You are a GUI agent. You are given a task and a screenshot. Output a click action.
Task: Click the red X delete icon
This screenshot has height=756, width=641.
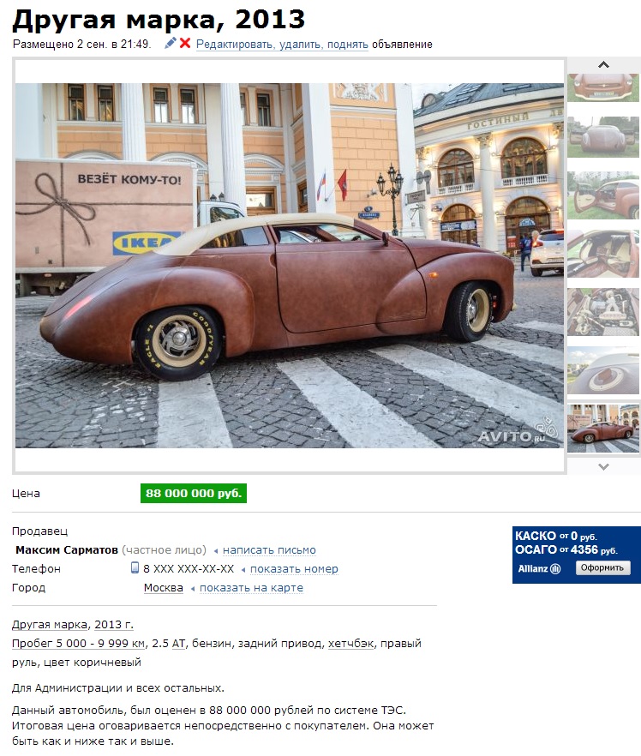(x=185, y=44)
